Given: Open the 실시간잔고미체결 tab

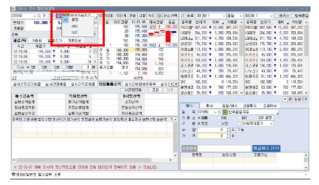Looking at the screenshot, I should point(27,84).
